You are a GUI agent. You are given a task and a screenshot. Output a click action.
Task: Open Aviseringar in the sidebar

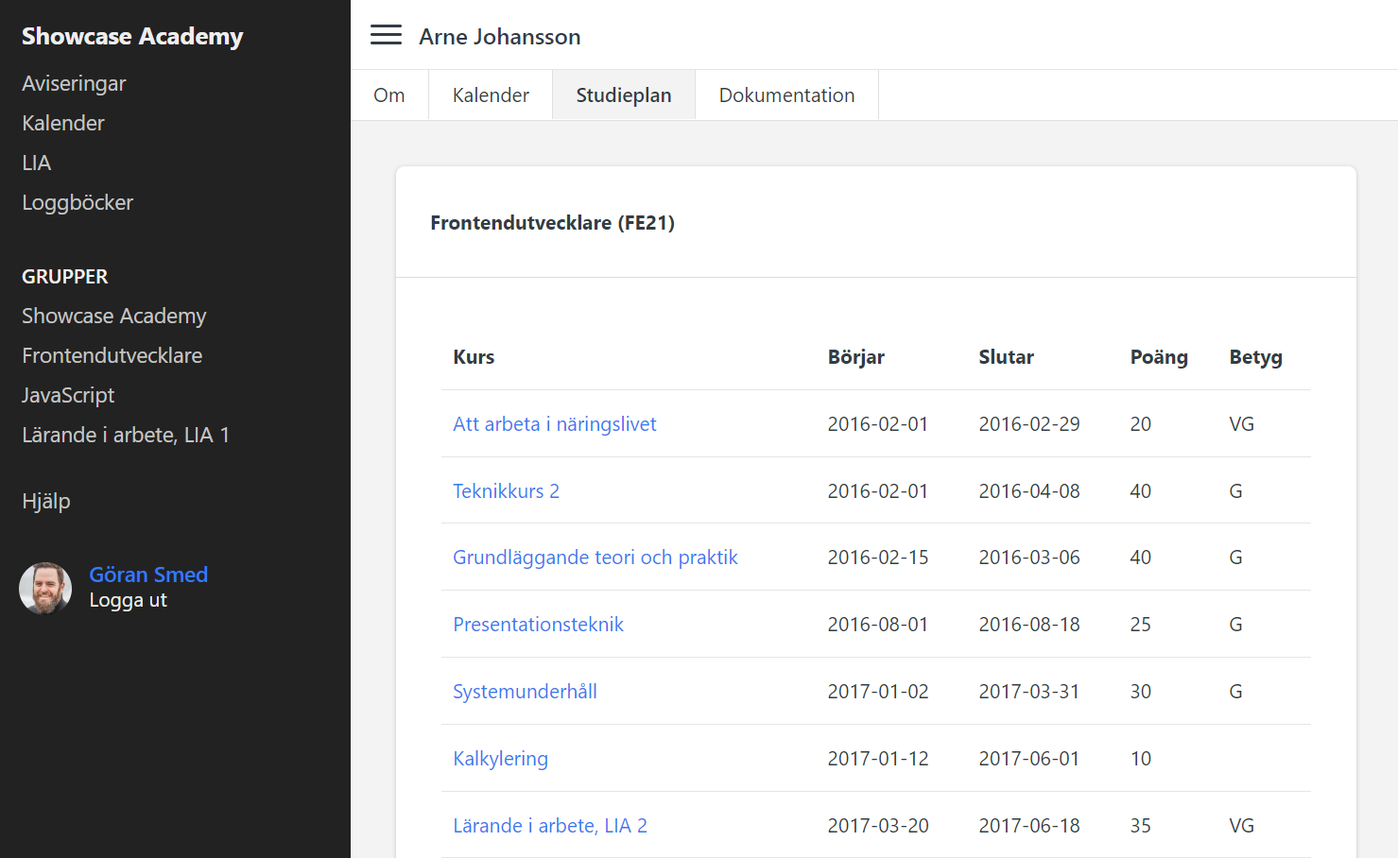(x=74, y=83)
